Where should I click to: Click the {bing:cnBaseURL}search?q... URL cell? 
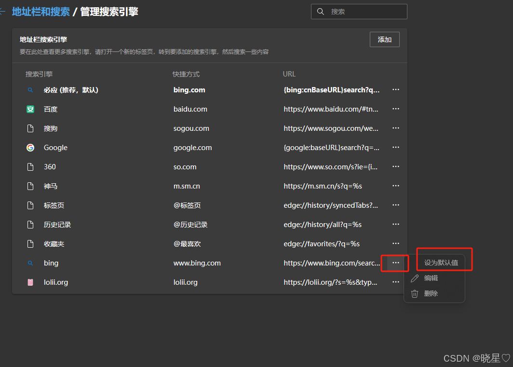332,90
